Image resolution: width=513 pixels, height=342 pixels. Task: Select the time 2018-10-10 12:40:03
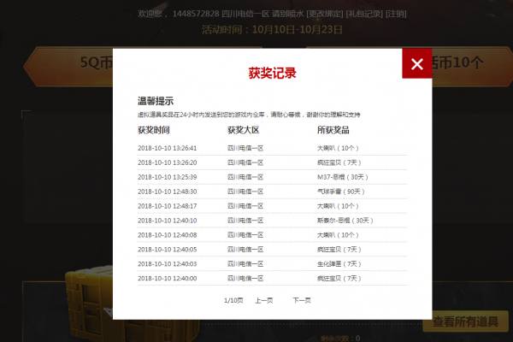(x=168, y=264)
